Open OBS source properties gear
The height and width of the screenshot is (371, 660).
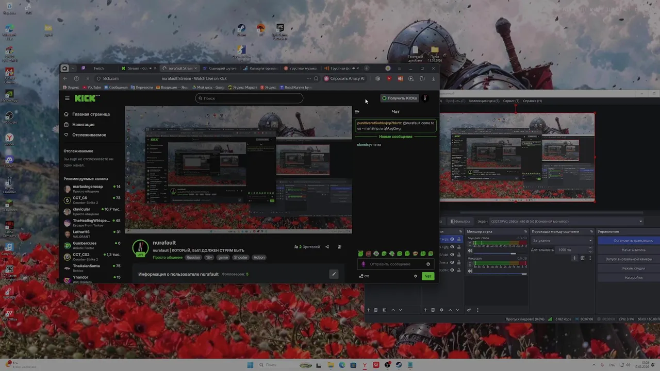[x=441, y=310]
